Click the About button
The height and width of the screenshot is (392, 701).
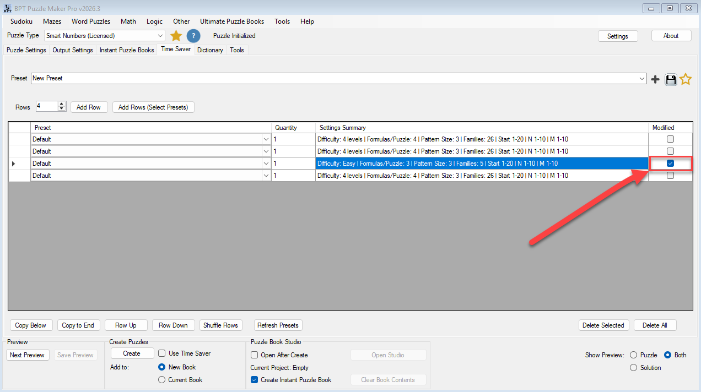671,36
